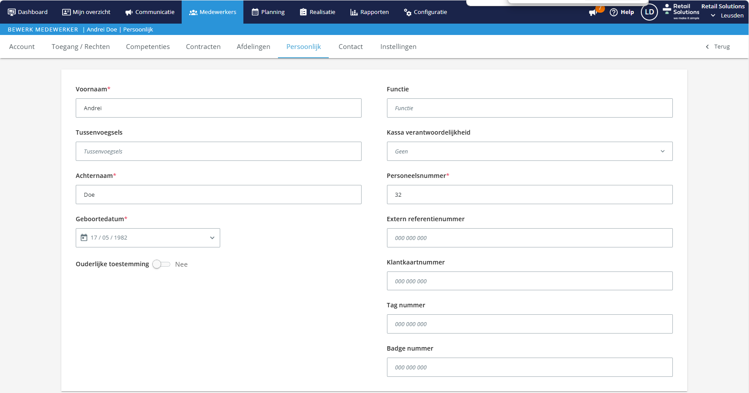Click the Planning calendar icon
Screen dimensions: 749x393
click(x=255, y=12)
